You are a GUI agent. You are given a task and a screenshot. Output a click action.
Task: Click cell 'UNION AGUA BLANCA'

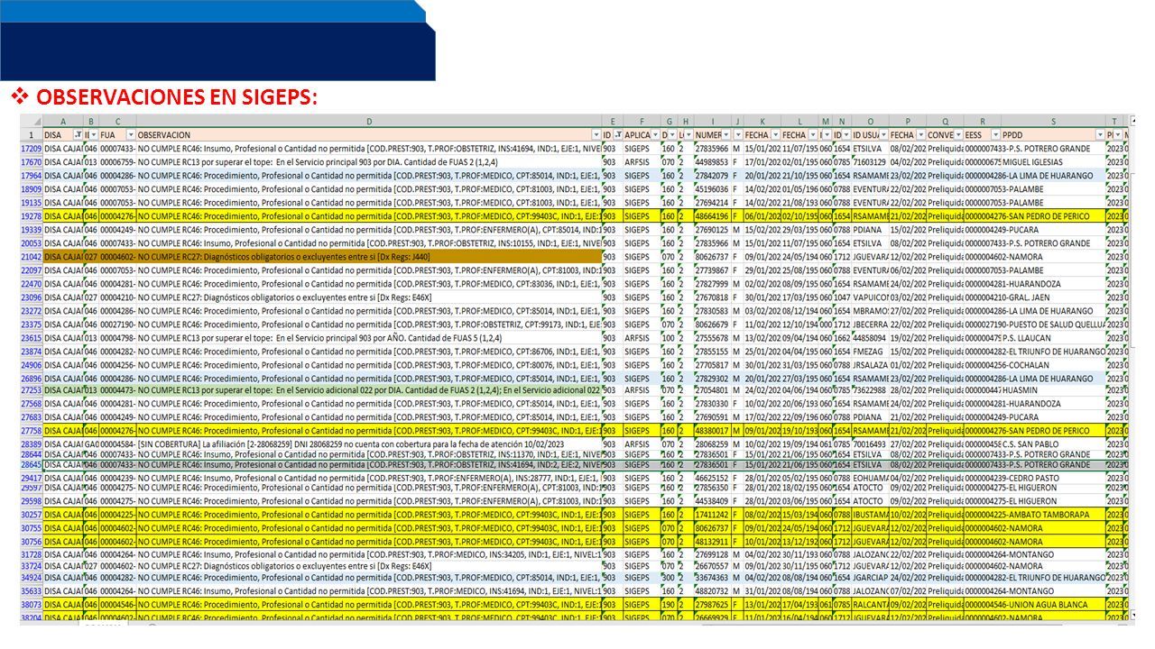[1053, 604]
